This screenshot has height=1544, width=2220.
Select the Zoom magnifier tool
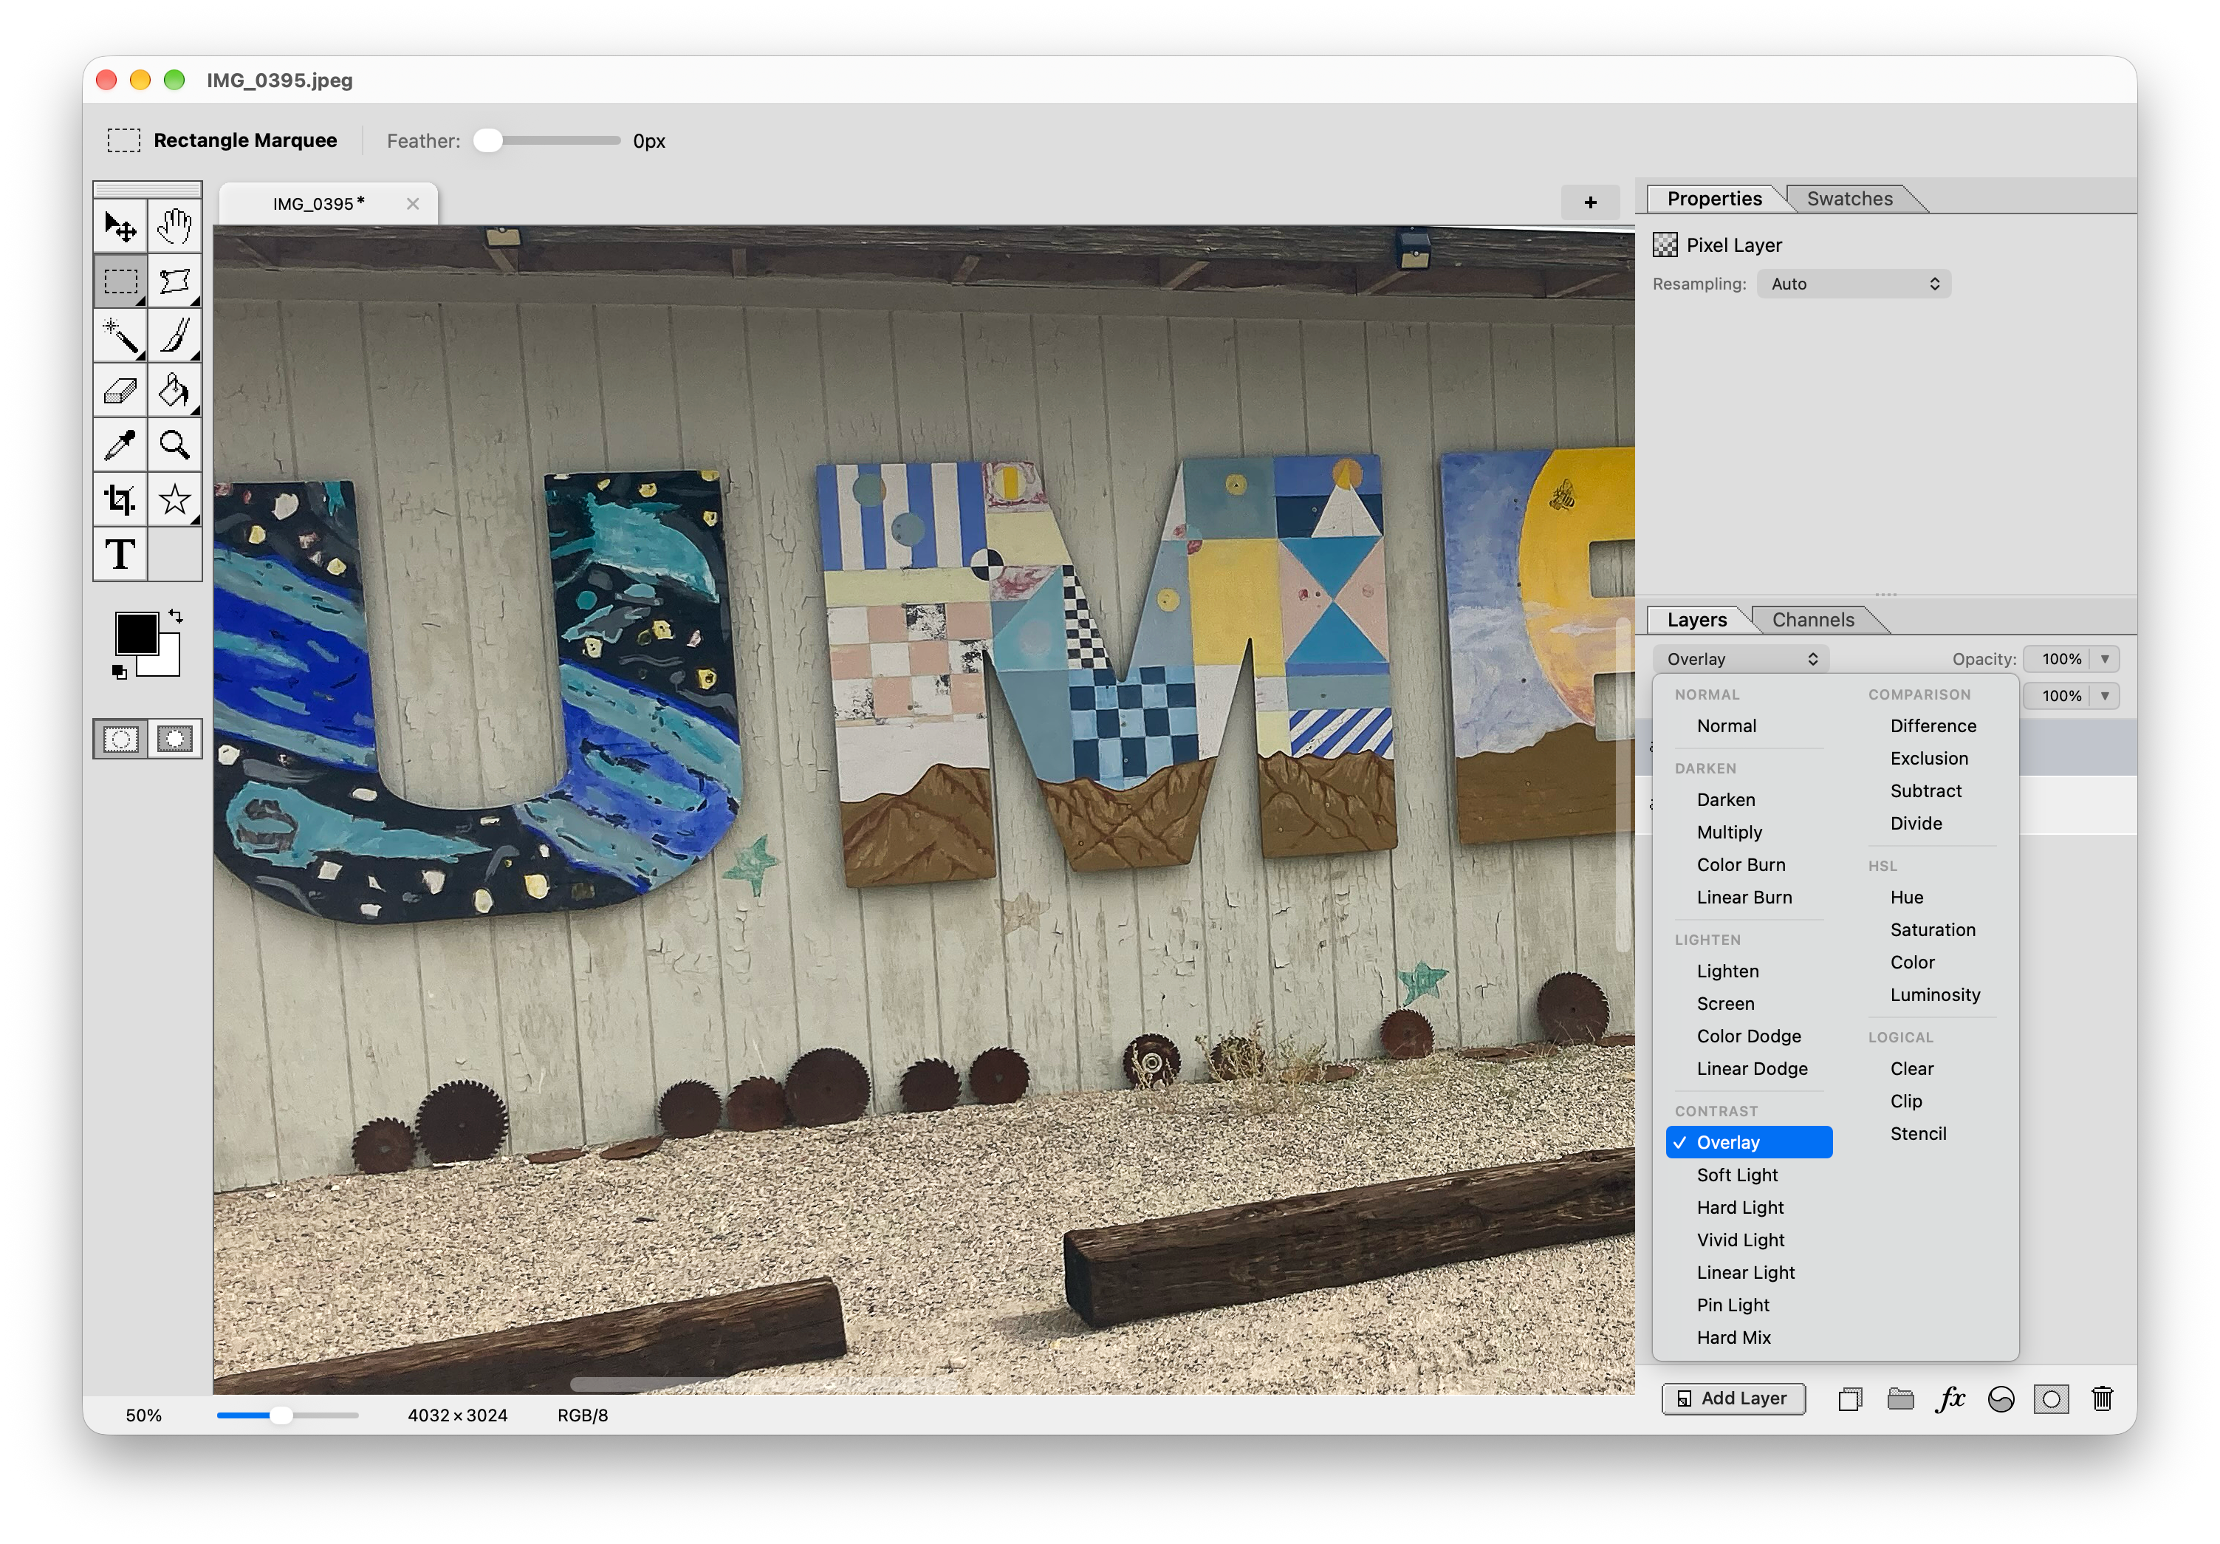coord(175,445)
